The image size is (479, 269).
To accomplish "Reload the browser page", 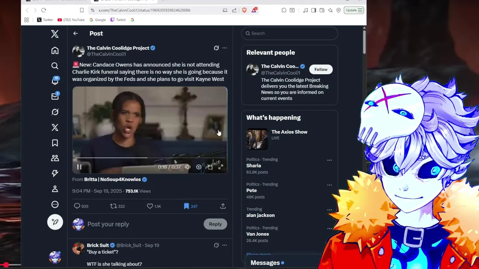I will [43, 10].
